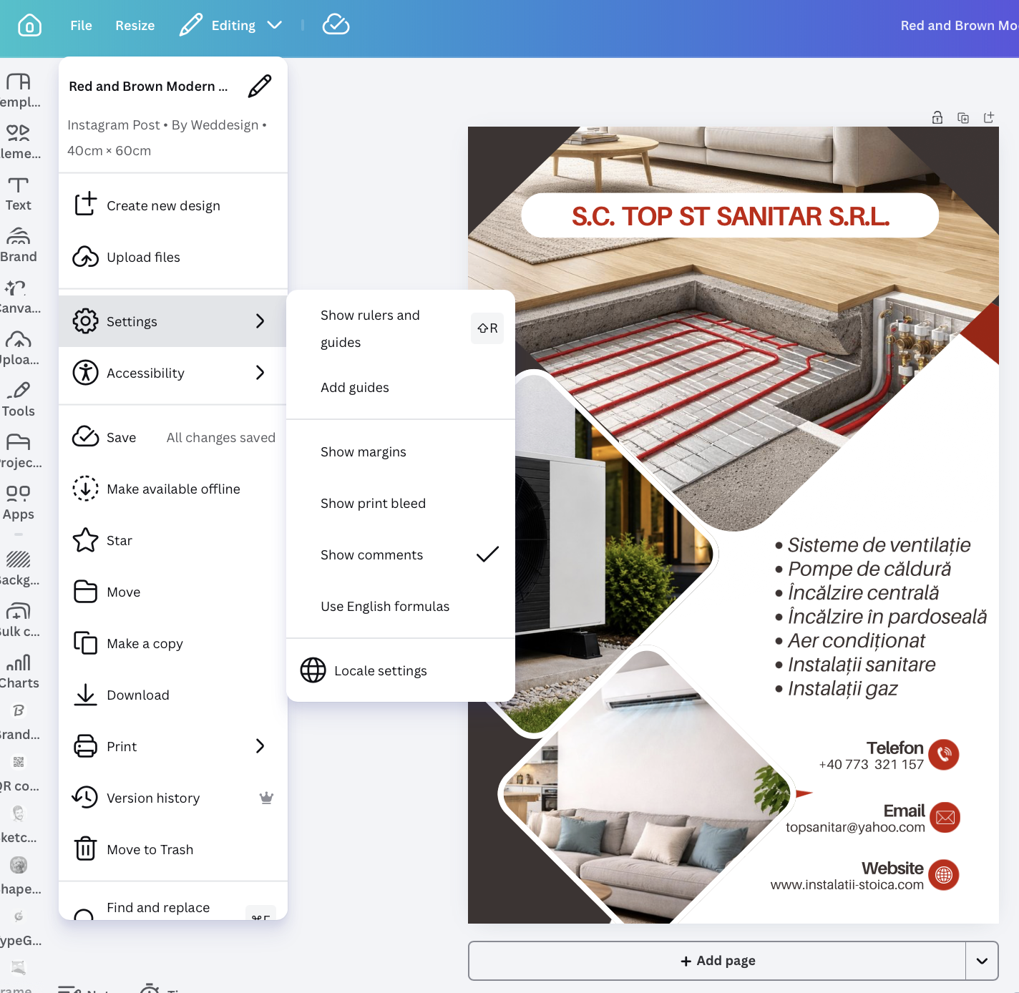Click the Download arrow icon

tap(85, 695)
